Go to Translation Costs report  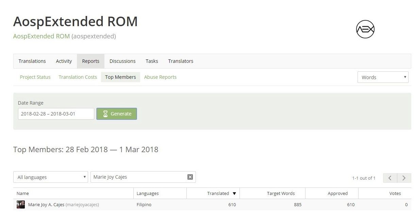(x=78, y=77)
